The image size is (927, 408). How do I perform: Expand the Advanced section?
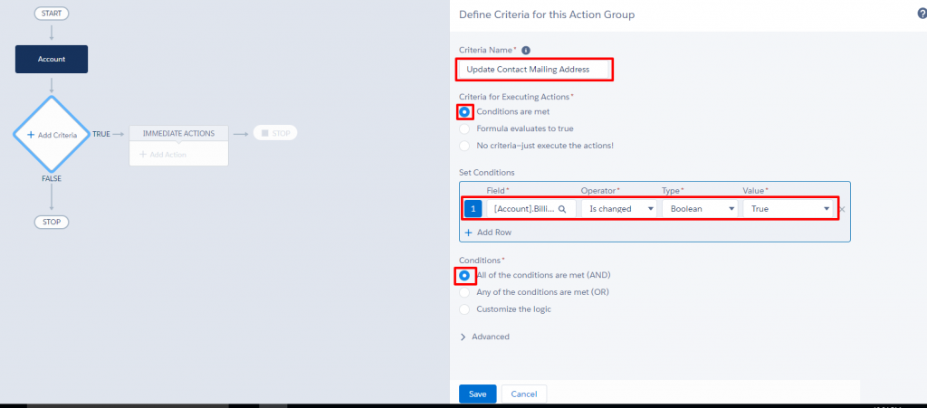[484, 337]
